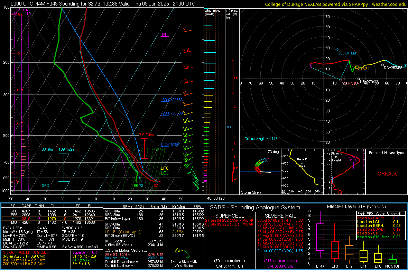The height and width of the screenshot is (270, 408).
Task: Click the magenta 'Classic Supercell' label
Action: [x=353, y=158]
